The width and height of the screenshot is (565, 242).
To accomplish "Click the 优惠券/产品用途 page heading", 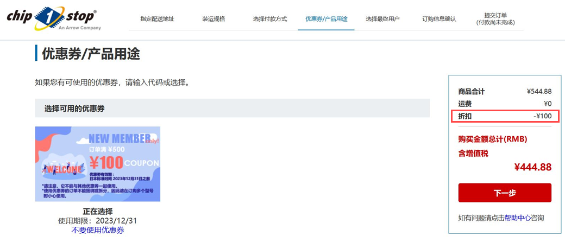I will coord(91,54).
